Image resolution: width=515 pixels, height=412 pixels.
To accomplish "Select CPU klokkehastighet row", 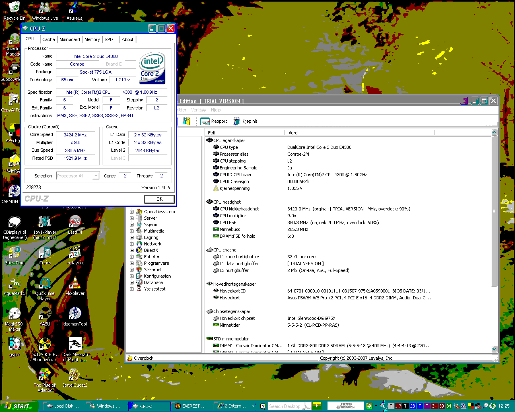I will (348, 209).
